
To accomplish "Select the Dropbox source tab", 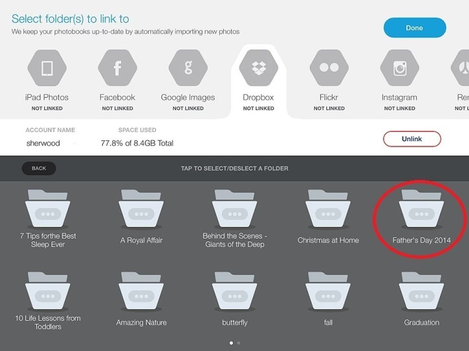I will click(258, 68).
